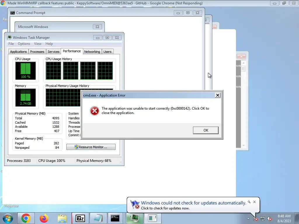Open Google Chrome from the taskbar
Viewport: 299px width, 224px height.
pos(26,218)
